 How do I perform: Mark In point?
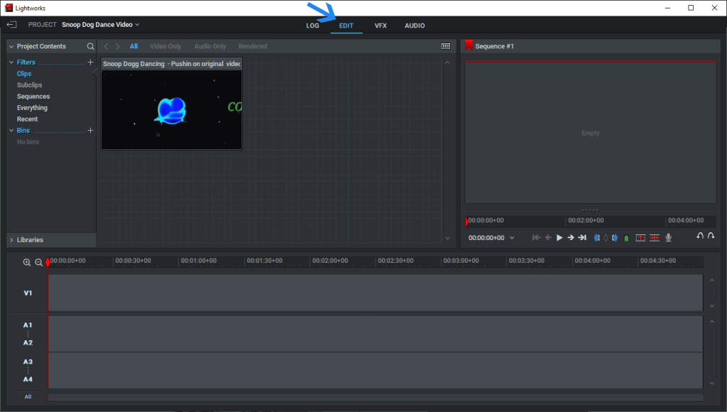coord(596,237)
